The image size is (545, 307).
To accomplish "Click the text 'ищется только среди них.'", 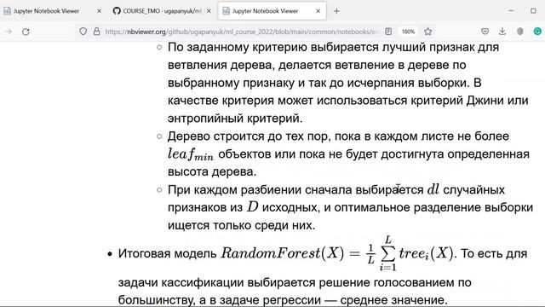I will (241, 225).
